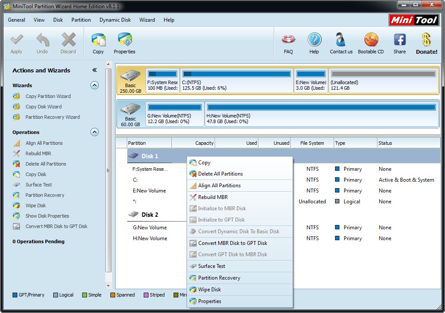Launch Copy Partition Wizard from sidebar

pyautogui.click(x=48, y=96)
